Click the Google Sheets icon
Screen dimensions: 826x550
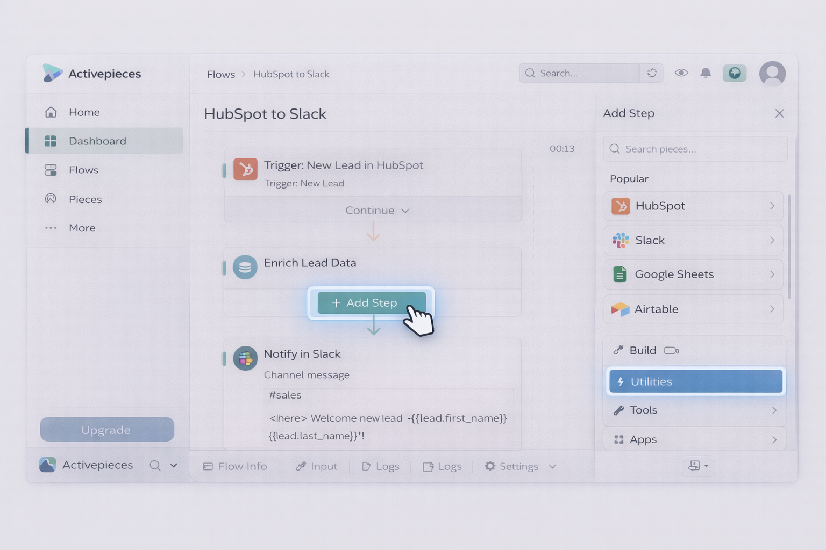(620, 274)
